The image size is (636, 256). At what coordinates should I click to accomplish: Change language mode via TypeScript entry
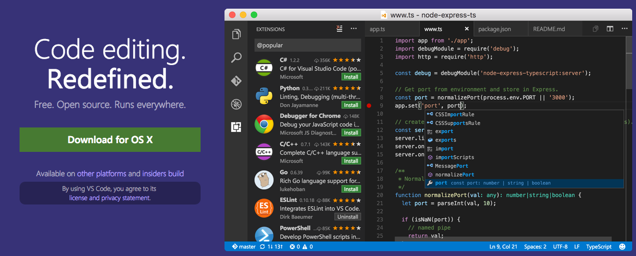click(x=598, y=246)
